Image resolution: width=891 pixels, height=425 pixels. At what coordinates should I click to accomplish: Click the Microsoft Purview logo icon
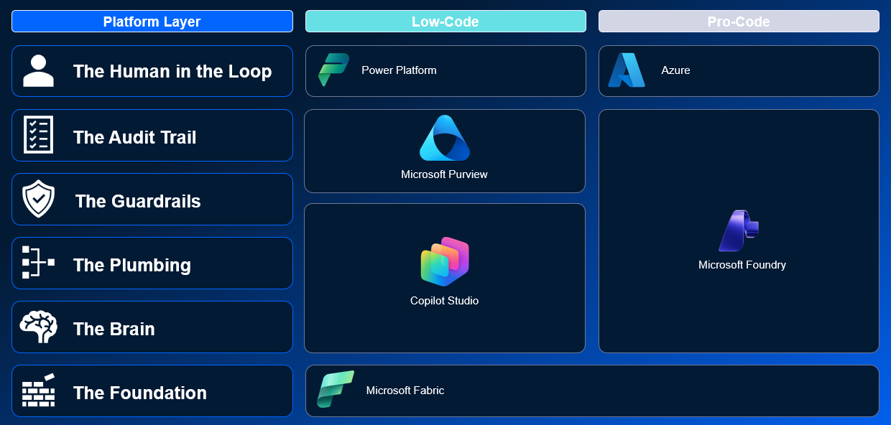[444, 138]
